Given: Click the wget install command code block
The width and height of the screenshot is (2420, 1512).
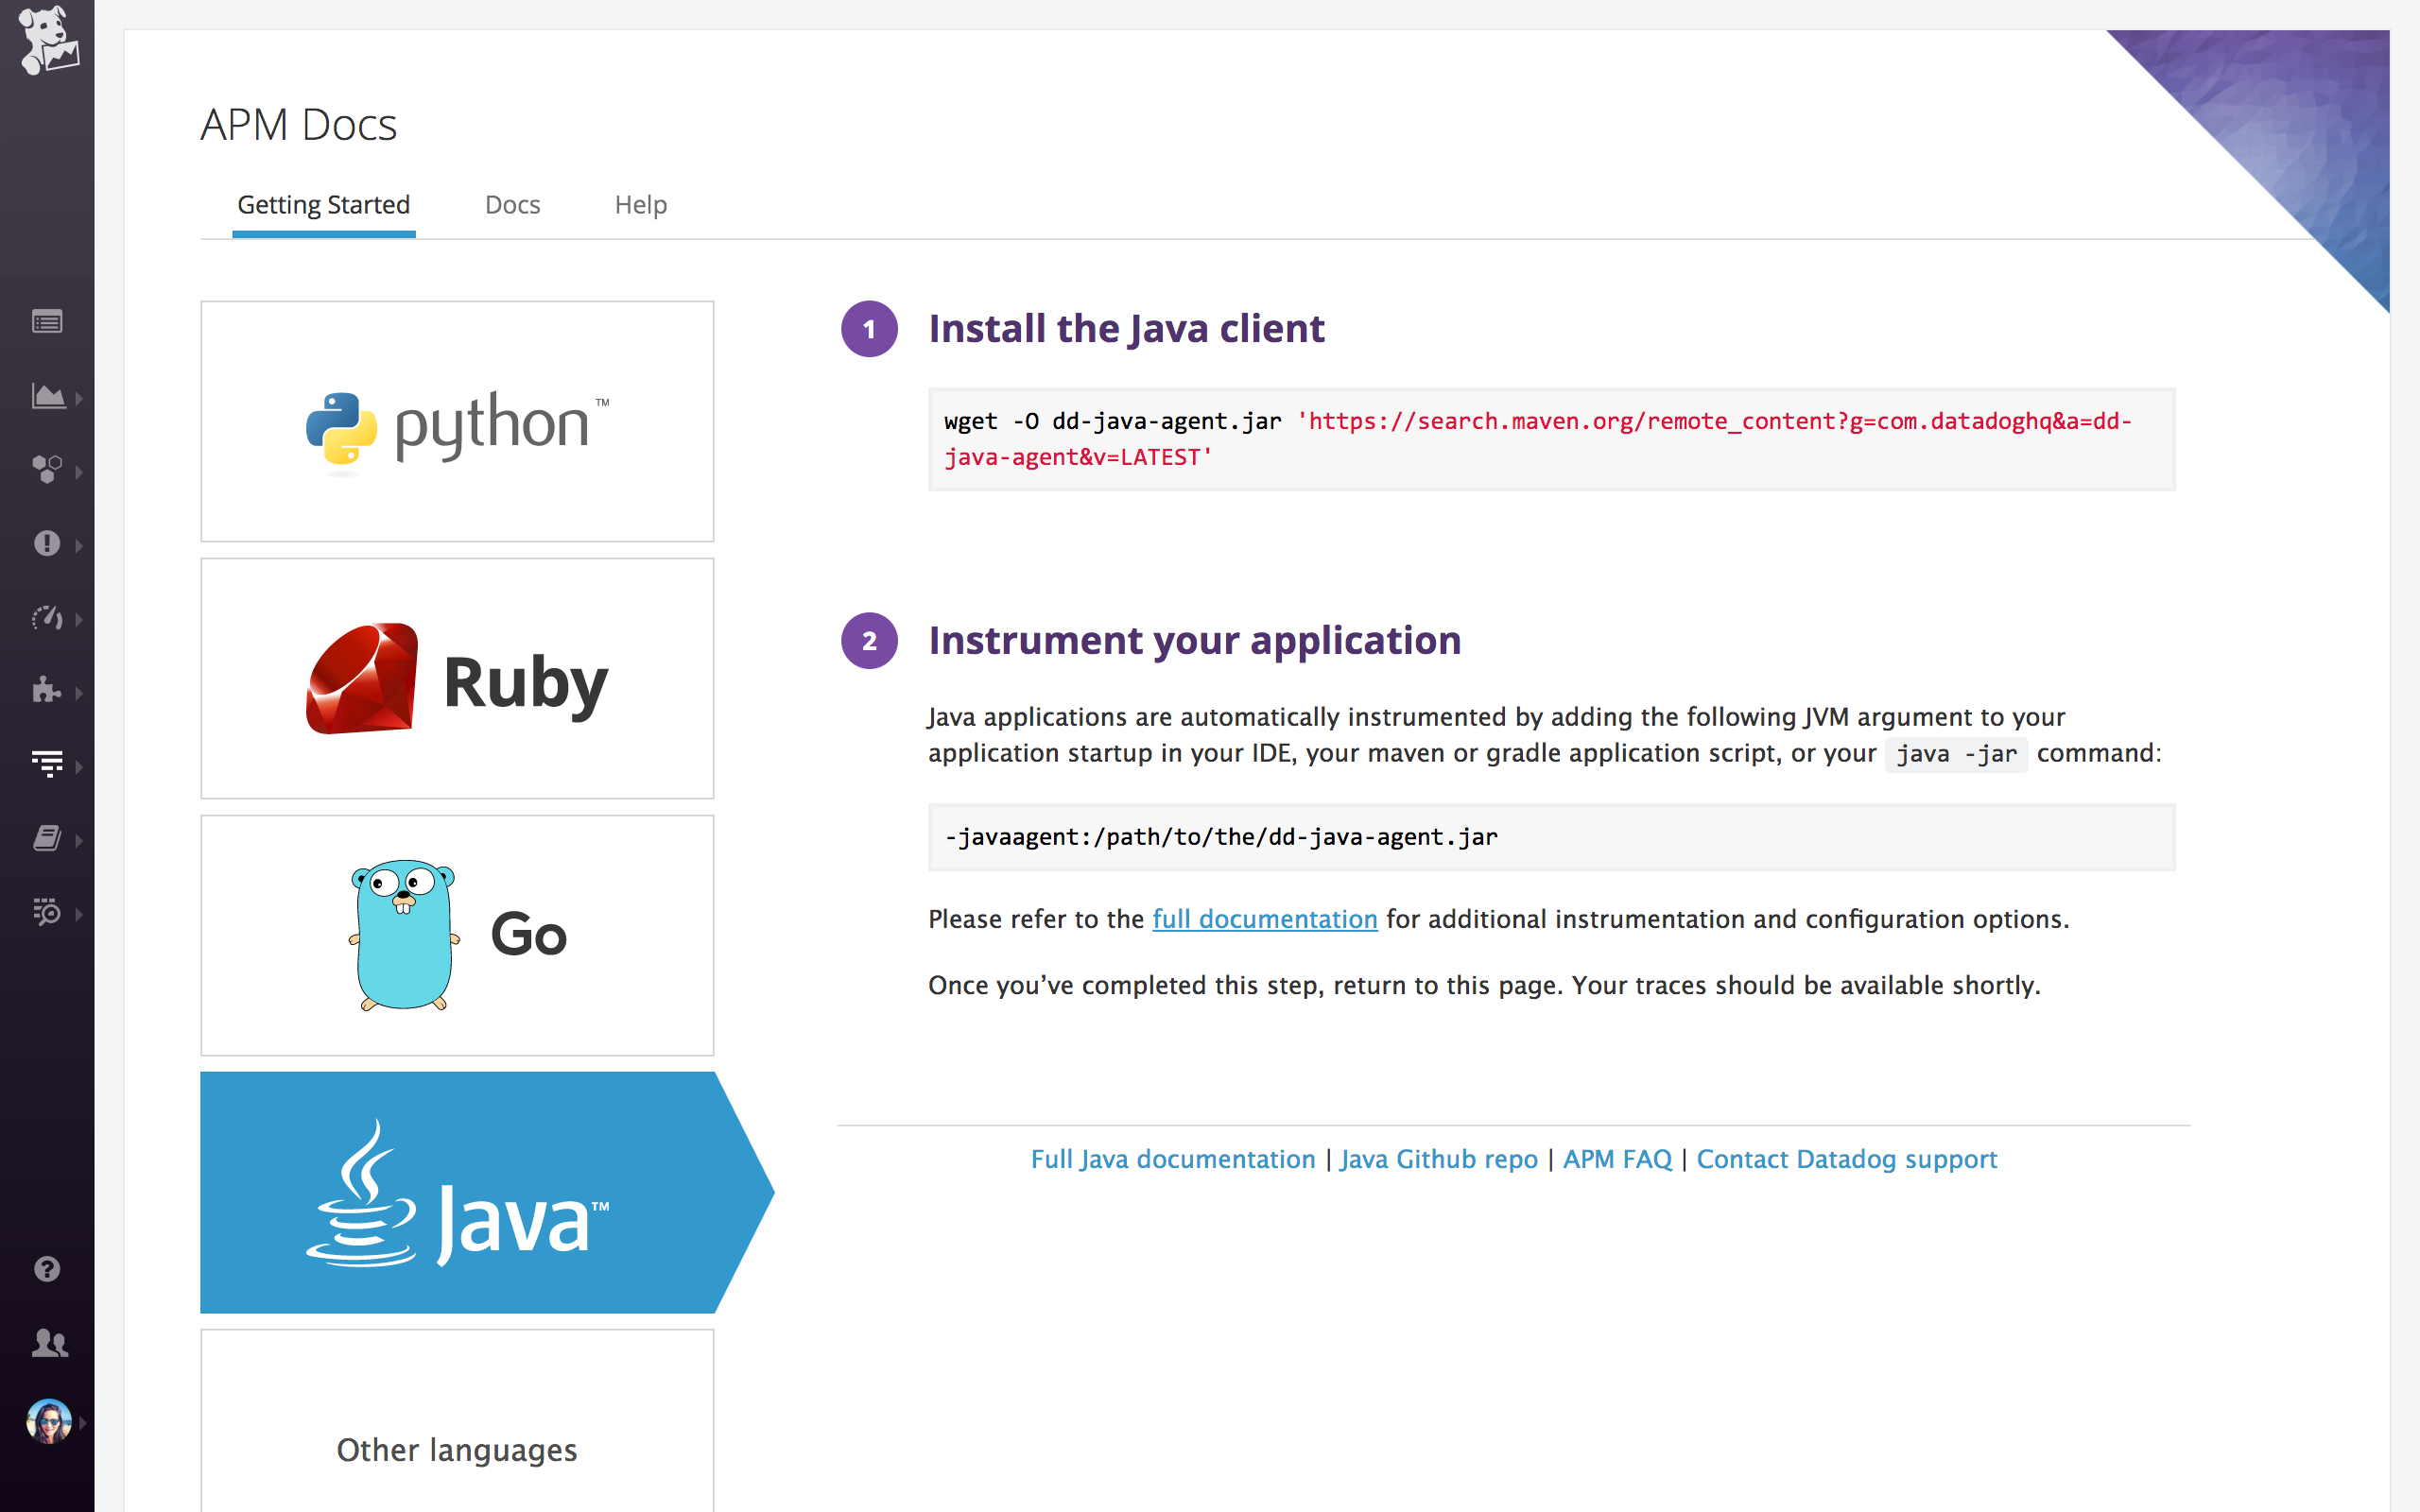Looking at the screenshot, I should pos(1551,439).
